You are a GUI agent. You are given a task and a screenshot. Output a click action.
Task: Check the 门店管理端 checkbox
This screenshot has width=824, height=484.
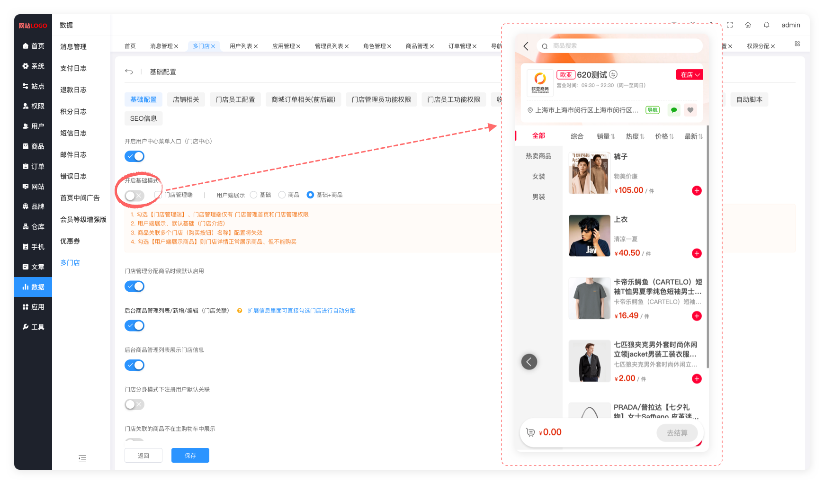click(x=159, y=195)
